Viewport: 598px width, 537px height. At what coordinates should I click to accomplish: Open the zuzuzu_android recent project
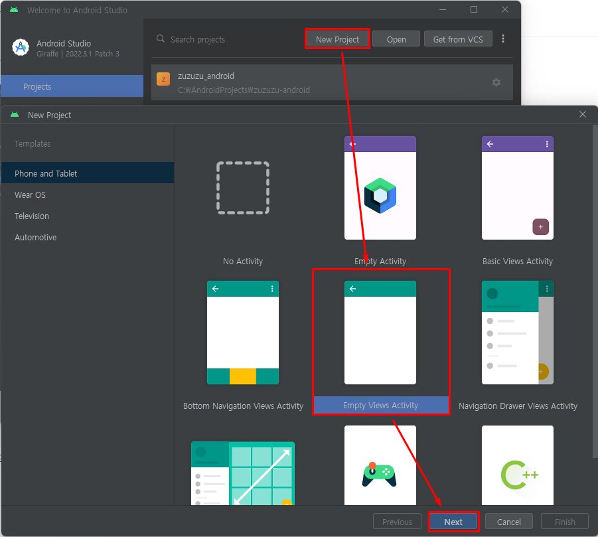[x=332, y=82]
